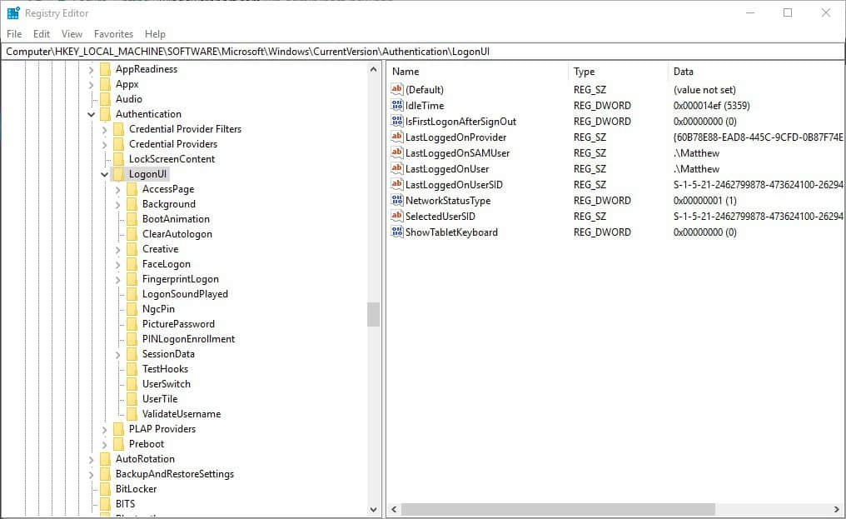Screen dimensions: 846x519
Task: Click the ValidateUsername folder icon
Action: click(132, 414)
